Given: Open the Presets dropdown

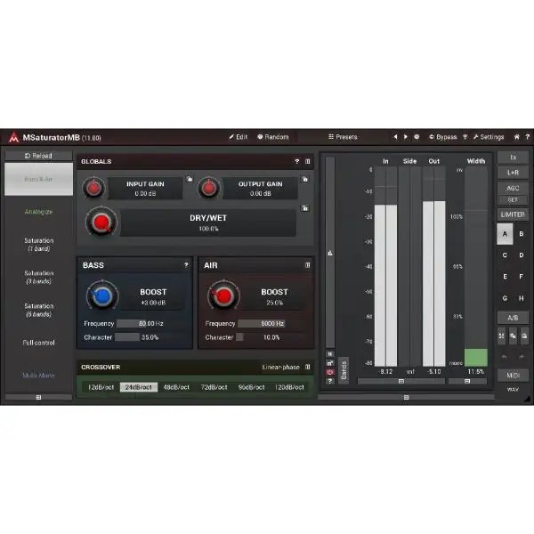Looking at the screenshot, I should point(343,137).
